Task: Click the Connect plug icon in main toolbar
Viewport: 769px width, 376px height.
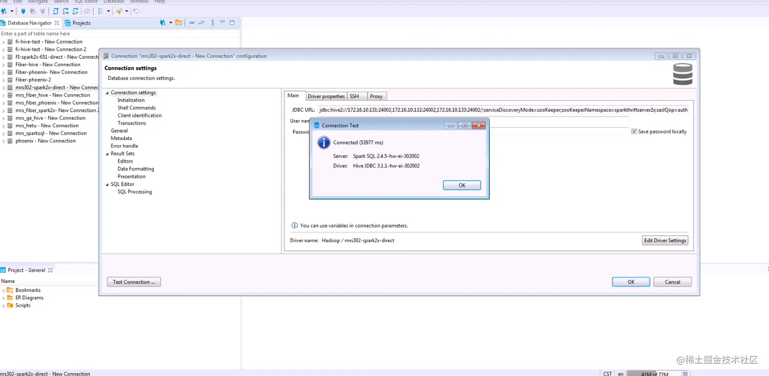Action: click(x=23, y=11)
